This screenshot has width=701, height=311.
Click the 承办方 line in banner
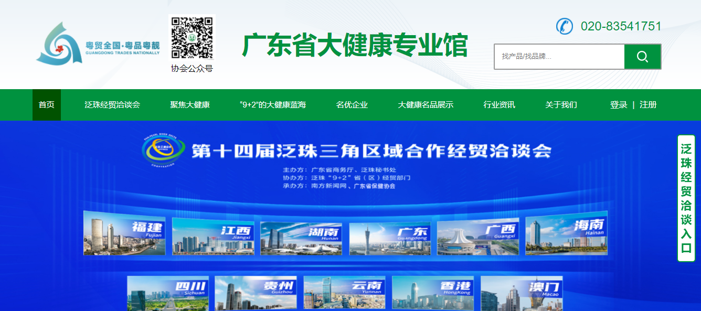click(x=339, y=186)
